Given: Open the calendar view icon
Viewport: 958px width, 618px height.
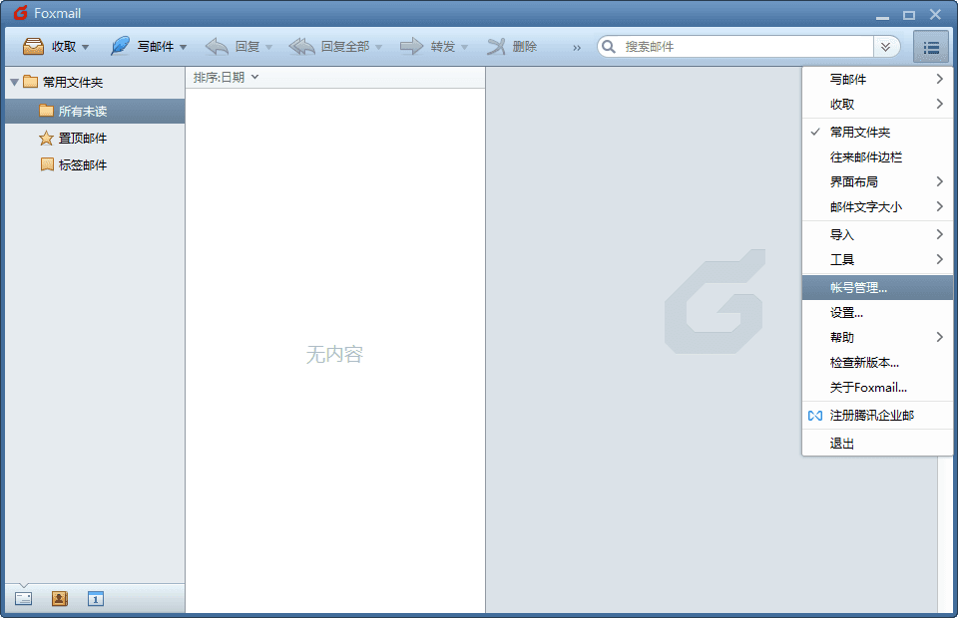Looking at the screenshot, I should click(96, 599).
